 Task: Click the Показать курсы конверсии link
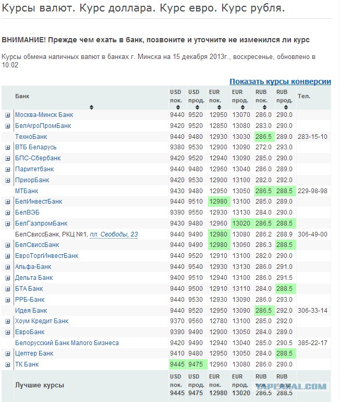tap(280, 81)
